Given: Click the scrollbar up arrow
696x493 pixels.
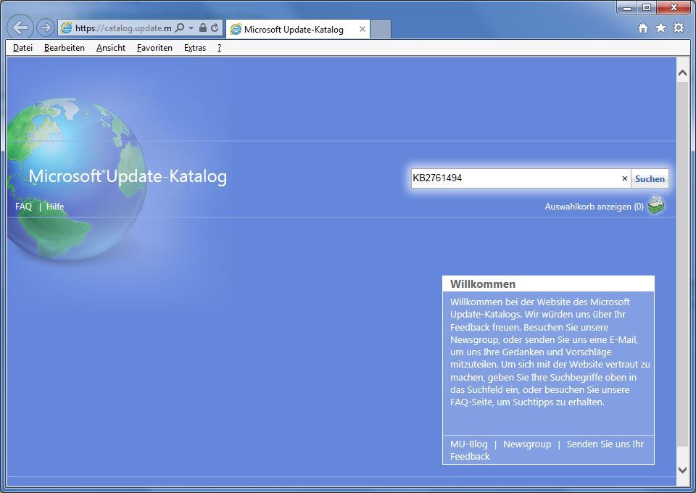Looking at the screenshot, I should pos(683,73).
